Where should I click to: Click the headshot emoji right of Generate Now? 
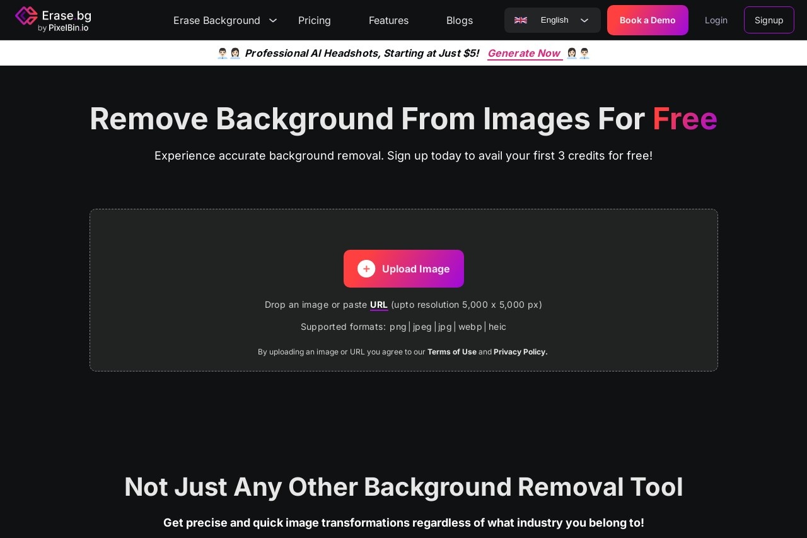point(578,54)
